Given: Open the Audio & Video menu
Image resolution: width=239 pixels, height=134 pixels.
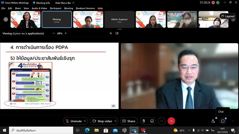Looking at the screenshot, I should tap(39, 8).
